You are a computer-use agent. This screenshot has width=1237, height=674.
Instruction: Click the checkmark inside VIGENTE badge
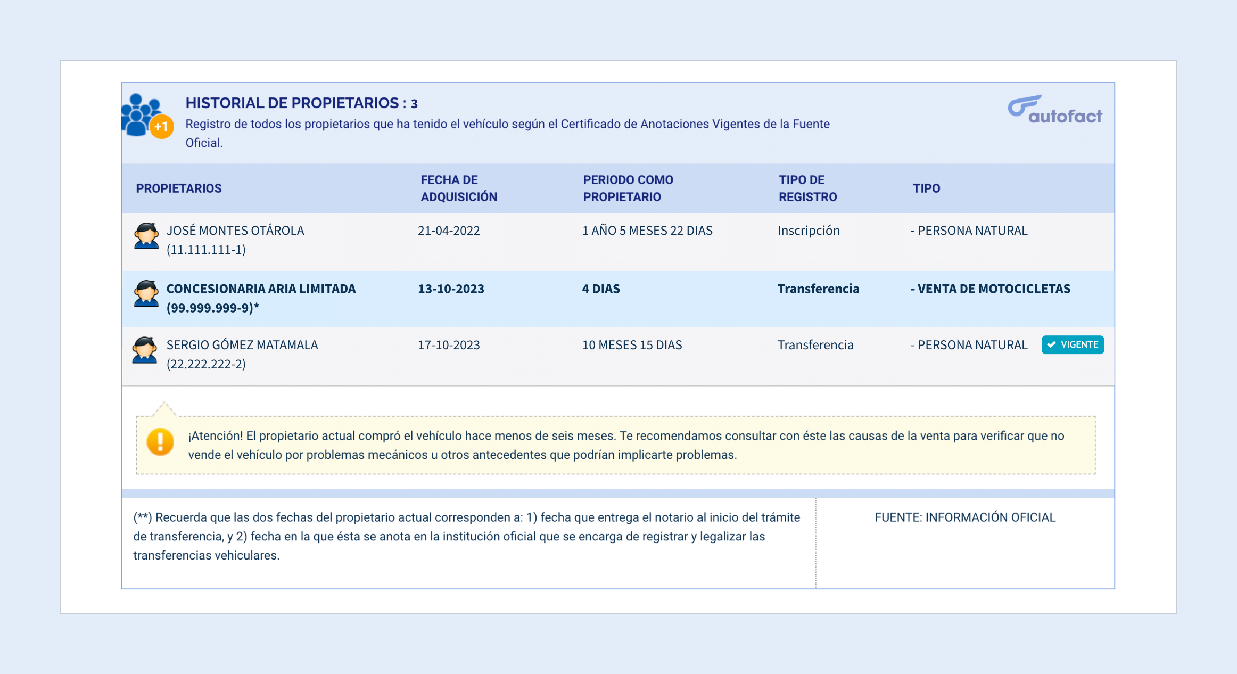(1051, 344)
